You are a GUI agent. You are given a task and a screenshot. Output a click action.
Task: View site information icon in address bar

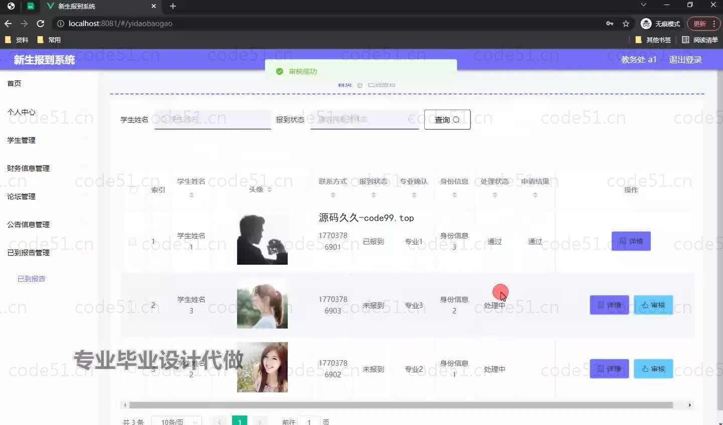60,24
